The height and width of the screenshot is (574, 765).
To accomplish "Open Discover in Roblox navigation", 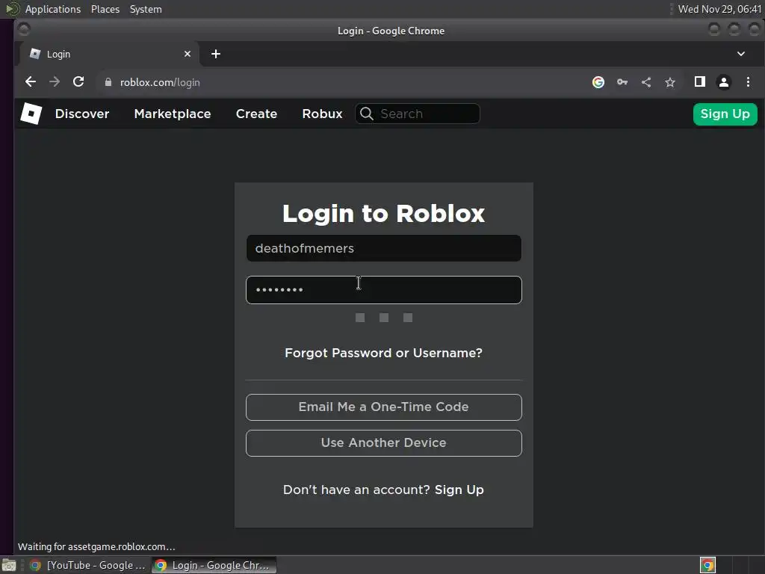I will click(82, 114).
